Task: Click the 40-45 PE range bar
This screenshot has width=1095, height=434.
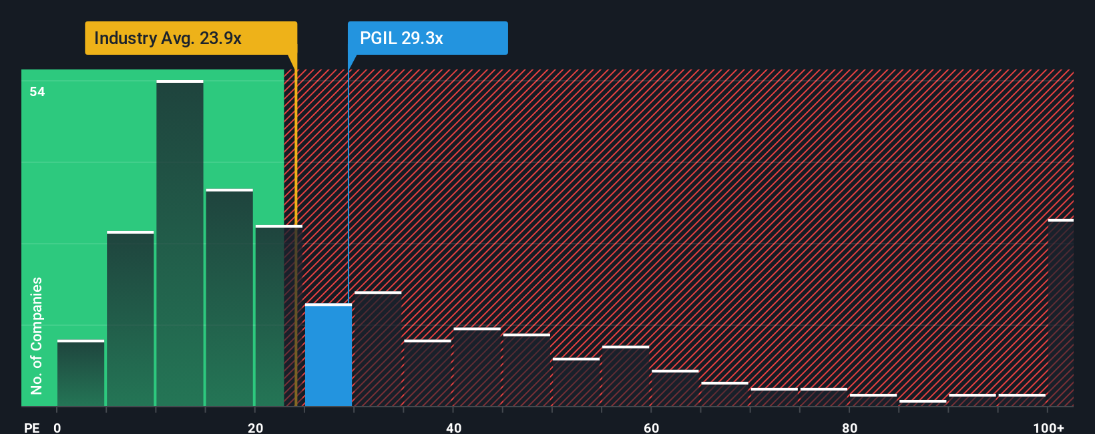Action: point(477,367)
